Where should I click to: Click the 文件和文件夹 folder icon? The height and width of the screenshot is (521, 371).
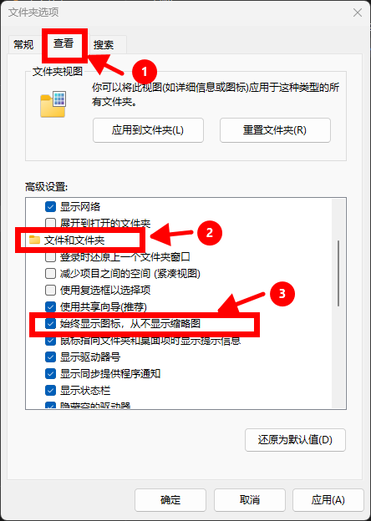tap(34, 240)
